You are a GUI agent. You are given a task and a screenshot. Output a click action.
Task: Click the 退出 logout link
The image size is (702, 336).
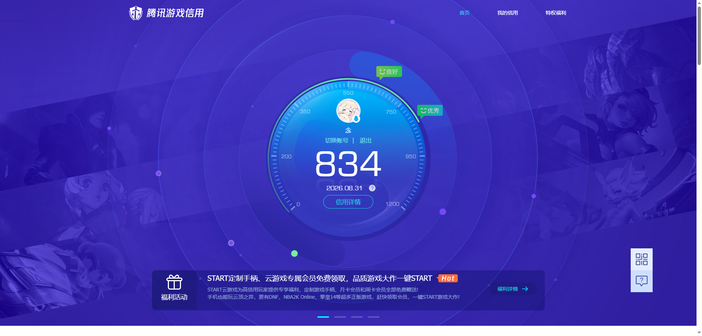tap(366, 141)
